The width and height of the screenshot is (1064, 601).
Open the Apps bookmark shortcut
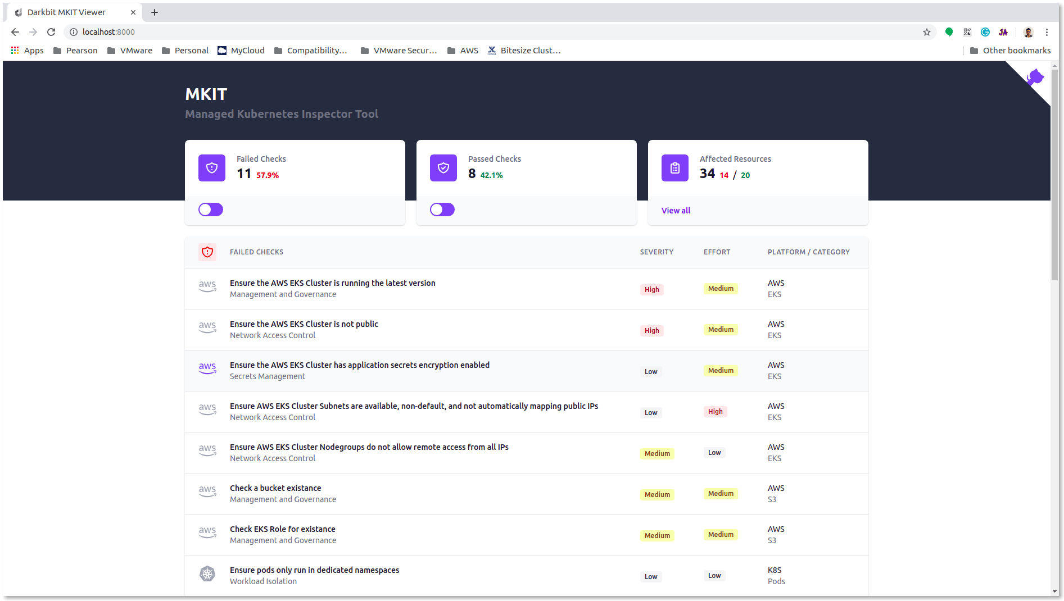pyautogui.click(x=27, y=51)
